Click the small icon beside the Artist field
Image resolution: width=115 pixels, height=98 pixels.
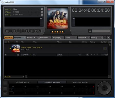click(42, 9)
